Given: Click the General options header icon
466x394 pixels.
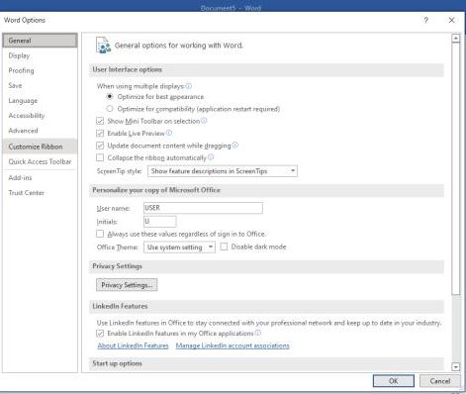Looking at the screenshot, I should (103, 46).
